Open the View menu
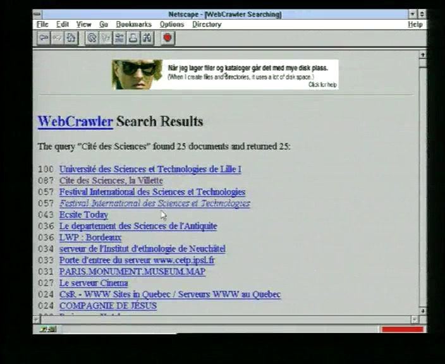This screenshot has width=445, height=364. (x=83, y=25)
